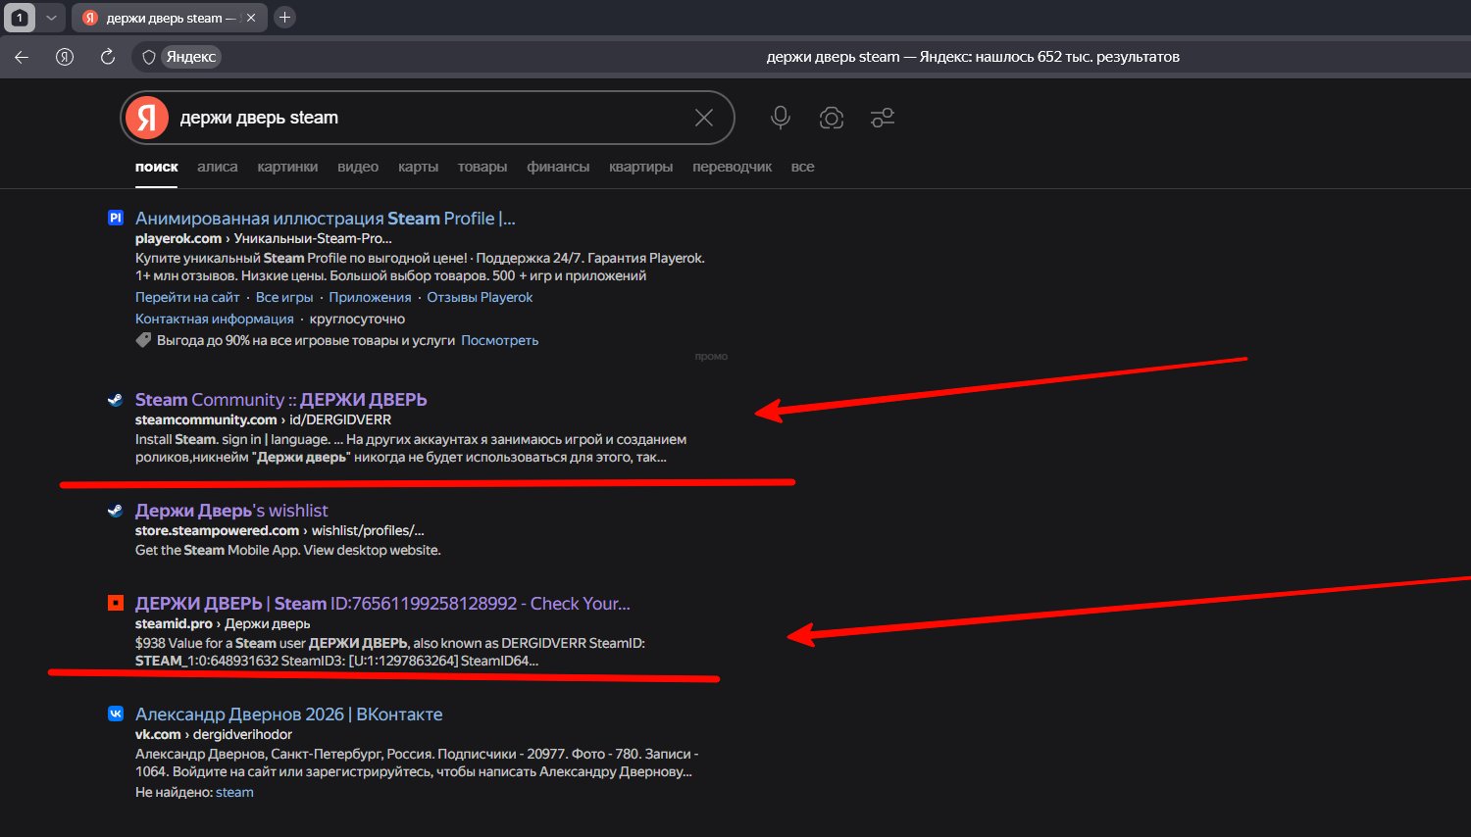Image resolution: width=1471 pixels, height=837 pixels.
Task: Click the 'wishlist/profiles/...' breadcrumb path
Action: (368, 530)
